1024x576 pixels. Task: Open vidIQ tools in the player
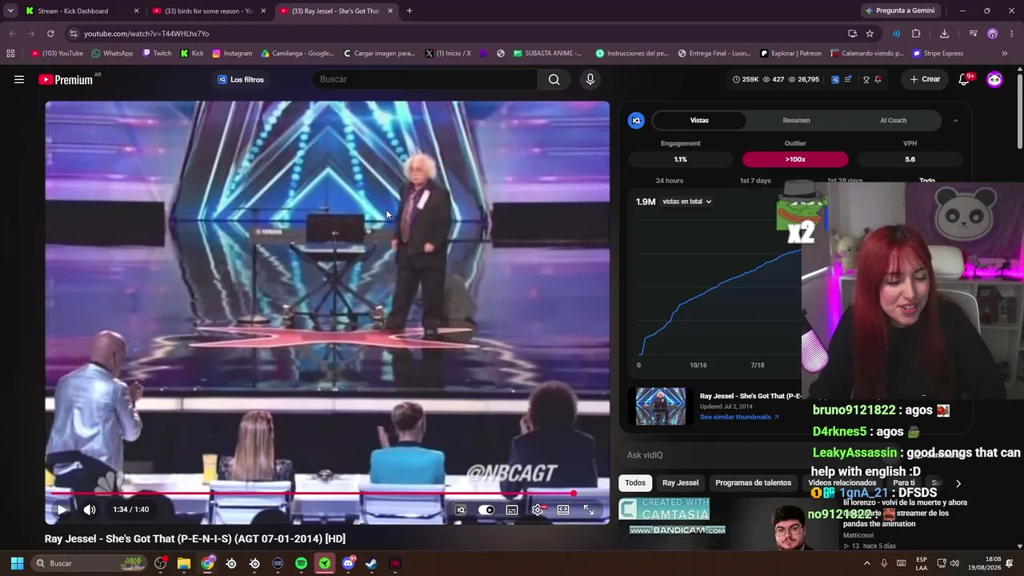pos(461,510)
